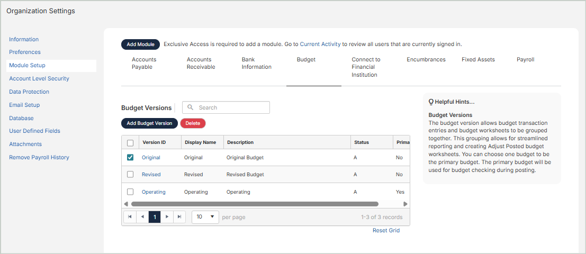Open the Current Activity link

(x=320, y=44)
